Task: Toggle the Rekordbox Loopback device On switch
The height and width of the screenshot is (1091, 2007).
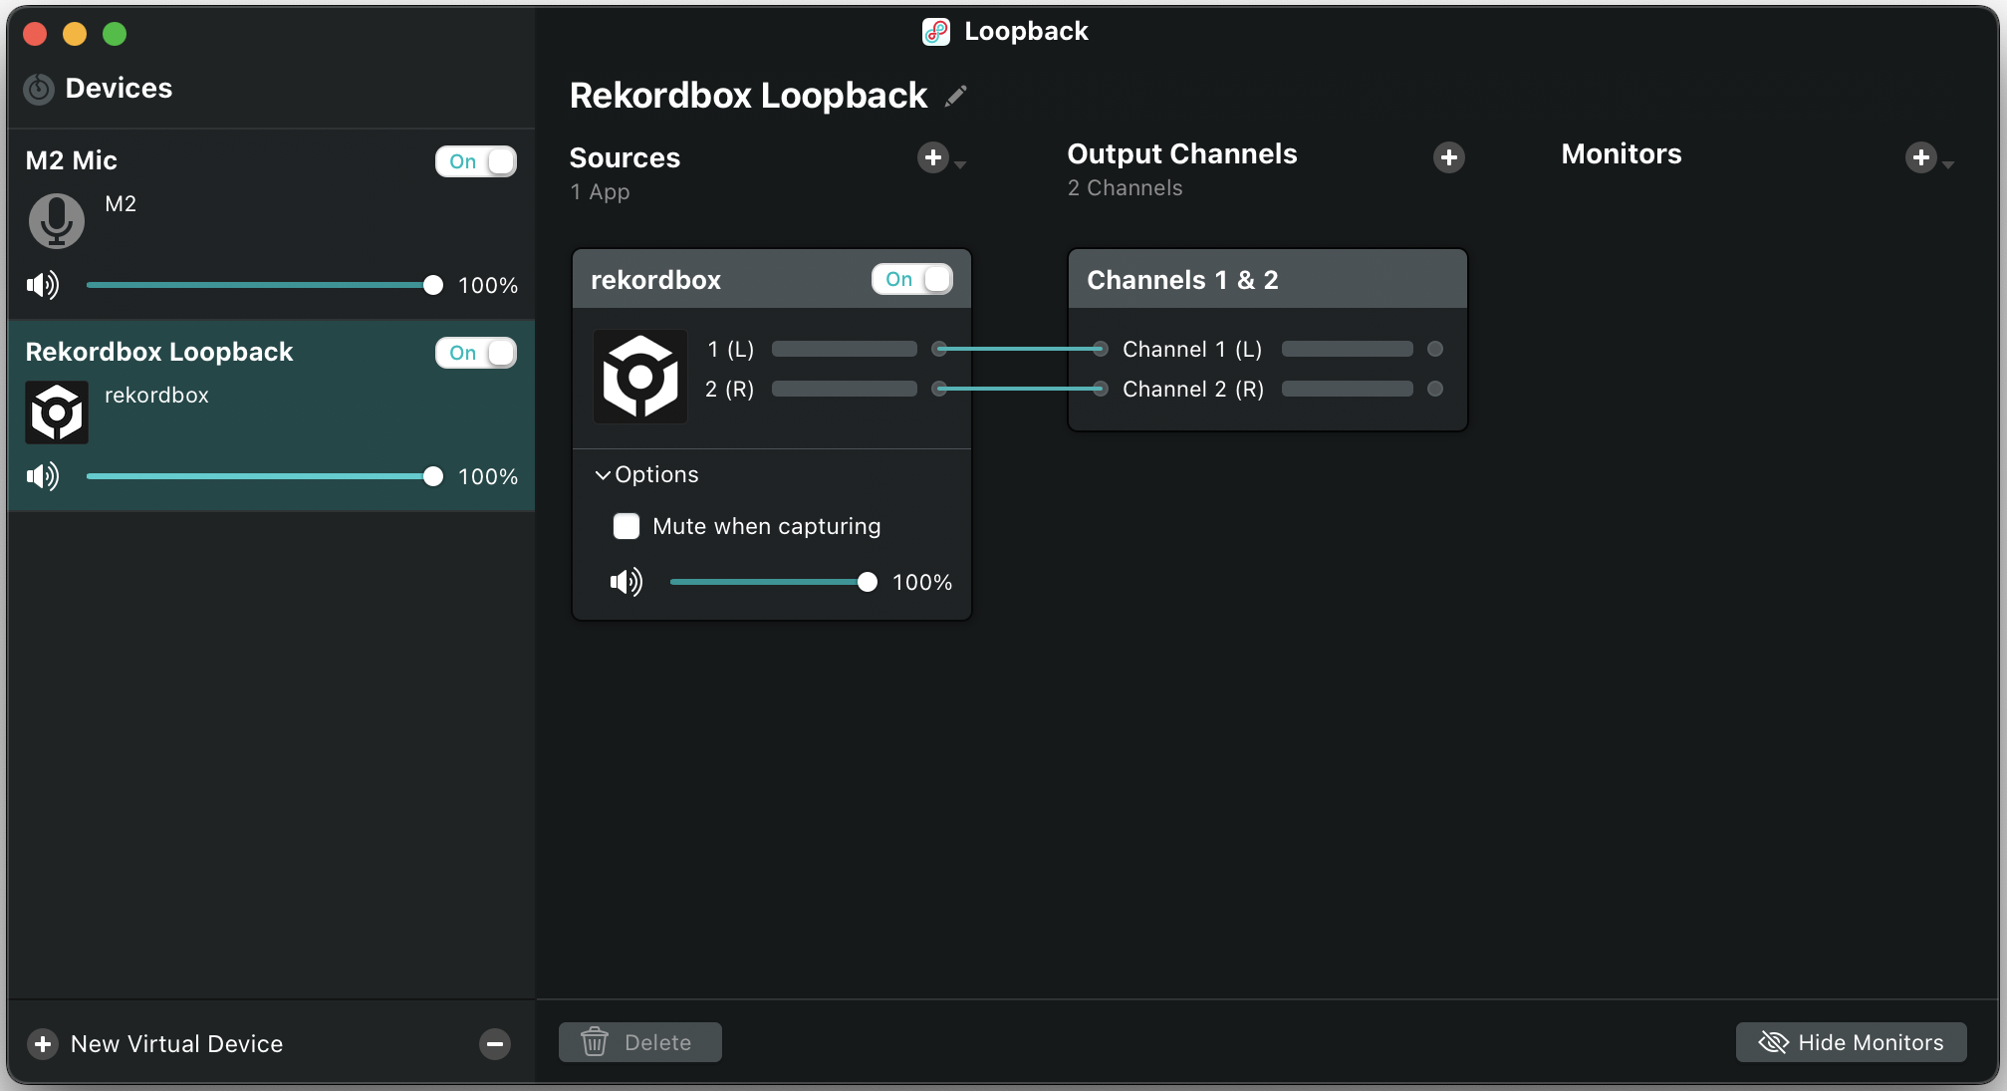Action: 476,353
